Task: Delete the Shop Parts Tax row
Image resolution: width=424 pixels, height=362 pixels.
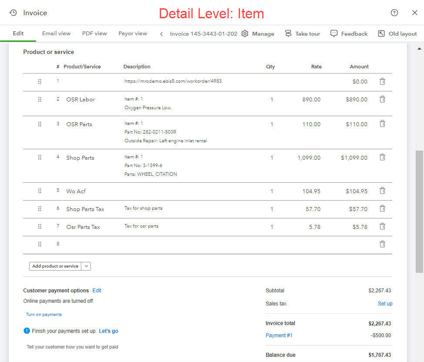Action: coord(382,209)
